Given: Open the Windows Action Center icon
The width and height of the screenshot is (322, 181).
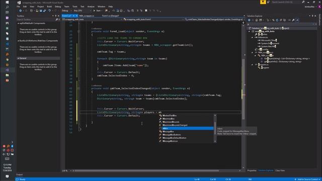Looking at the screenshot, I should 7,176.
